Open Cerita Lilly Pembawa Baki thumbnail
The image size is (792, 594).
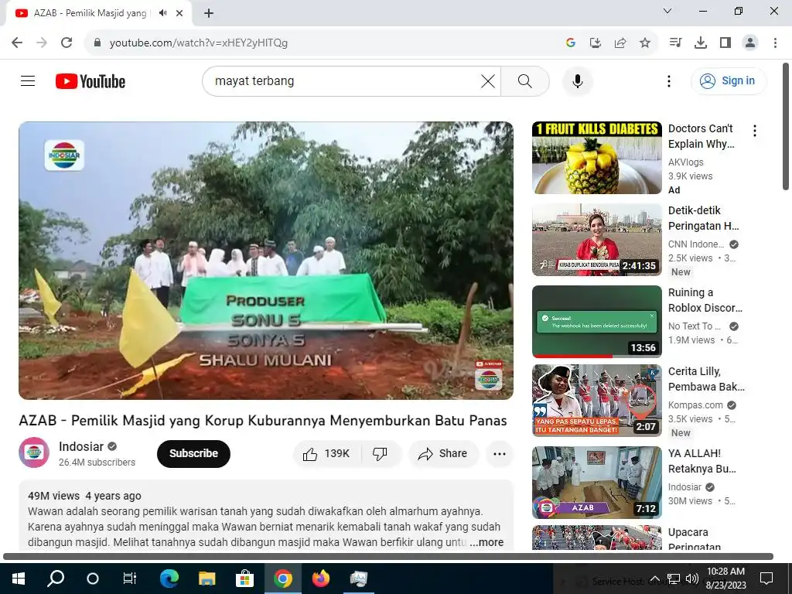coord(596,401)
